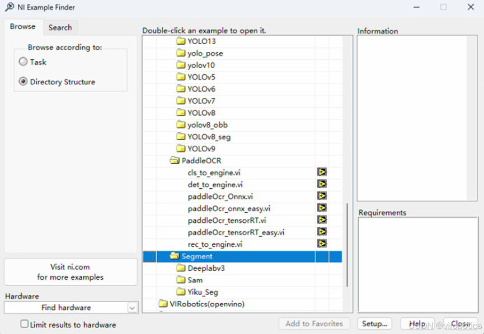Close the NI Example Finder window
The height and width of the screenshot is (334, 484).
(471, 7)
